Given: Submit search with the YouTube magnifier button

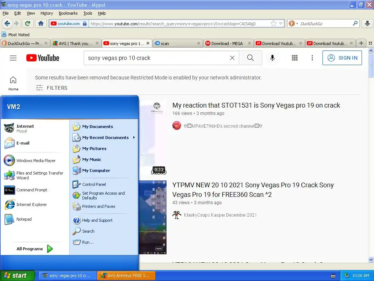Looking at the screenshot, I should coord(251,58).
